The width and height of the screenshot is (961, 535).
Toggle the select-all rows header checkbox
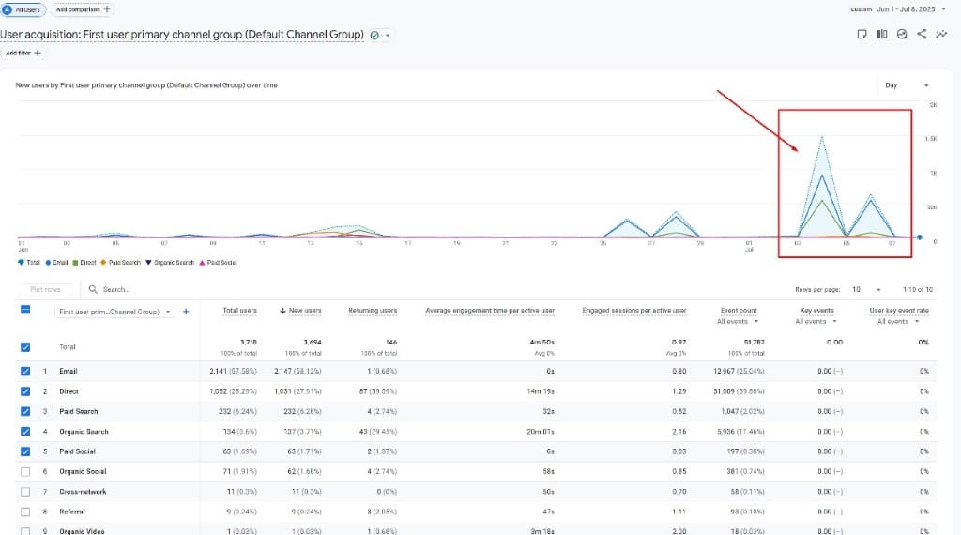click(x=25, y=311)
